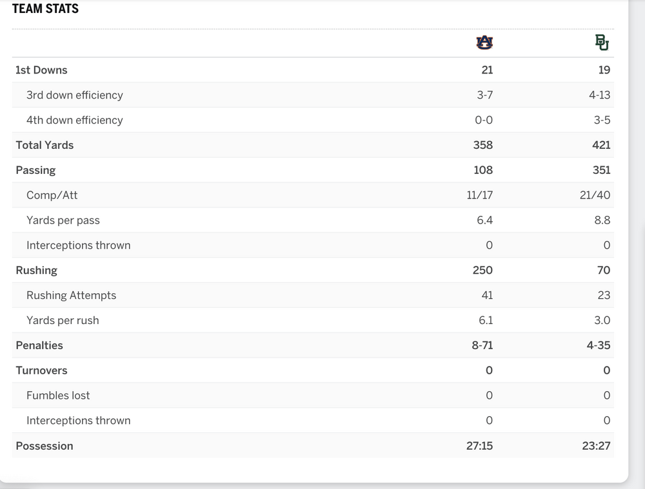This screenshot has width=645, height=489.
Task: Click the Auburn team logo
Action: tap(484, 43)
